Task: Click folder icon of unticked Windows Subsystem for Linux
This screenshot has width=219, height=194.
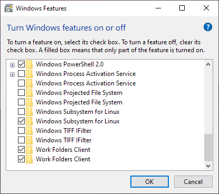Action: pos(29,112)
